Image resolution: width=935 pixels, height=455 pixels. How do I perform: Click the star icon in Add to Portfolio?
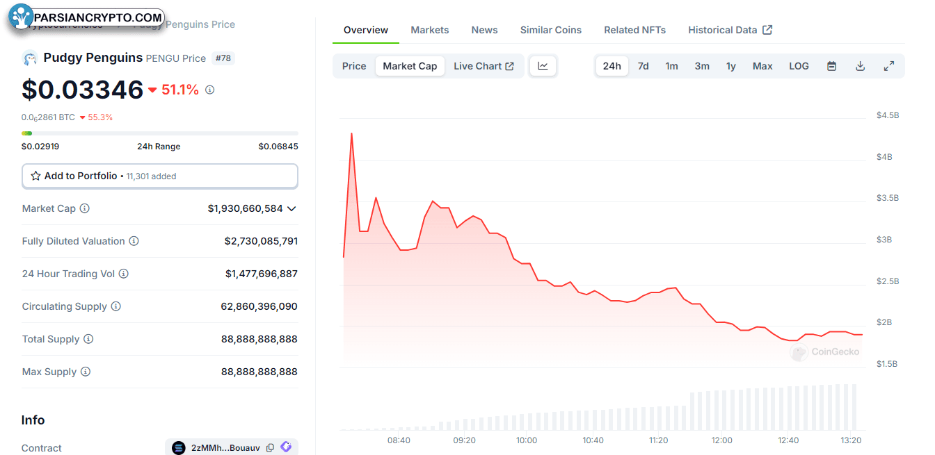click(35, 176)
